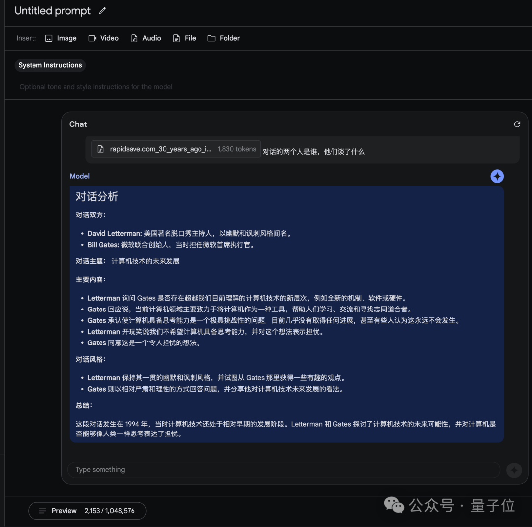The height and width of the screenshot is (527, 532).
Task: Click the Untitled prompt title
Action: [52, 10]
